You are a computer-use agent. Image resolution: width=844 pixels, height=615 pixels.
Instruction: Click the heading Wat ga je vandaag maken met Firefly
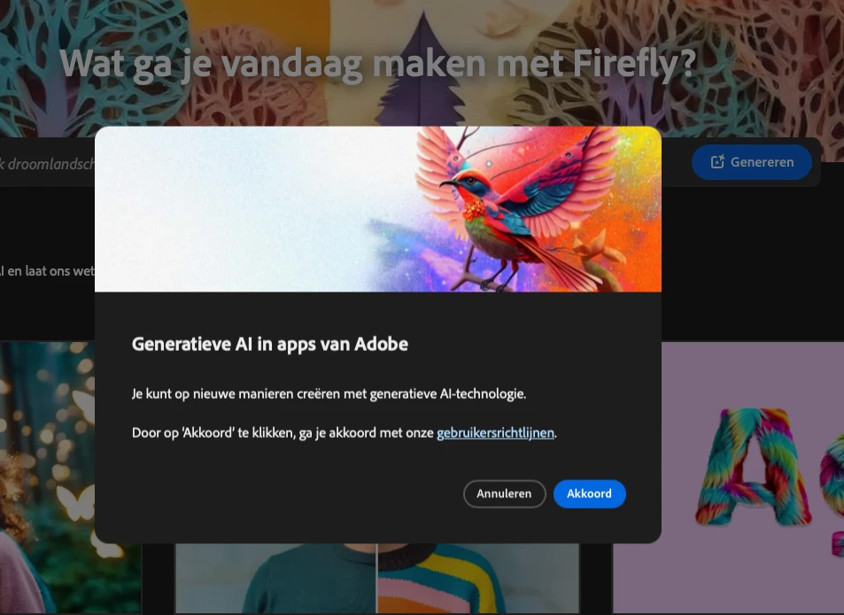coord(378,64)
